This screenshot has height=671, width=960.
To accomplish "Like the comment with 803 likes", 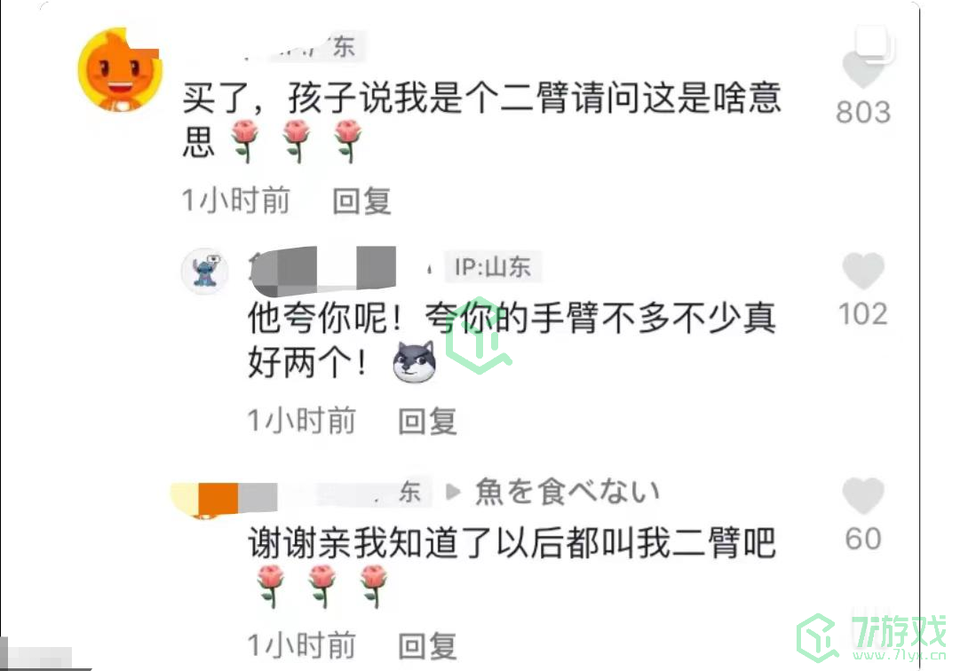I will (862, 68).
